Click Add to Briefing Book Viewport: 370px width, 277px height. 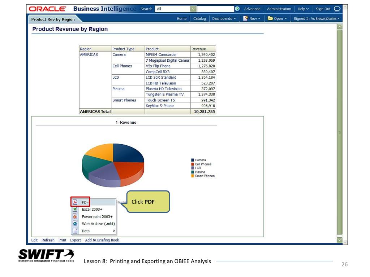(102, 240)
